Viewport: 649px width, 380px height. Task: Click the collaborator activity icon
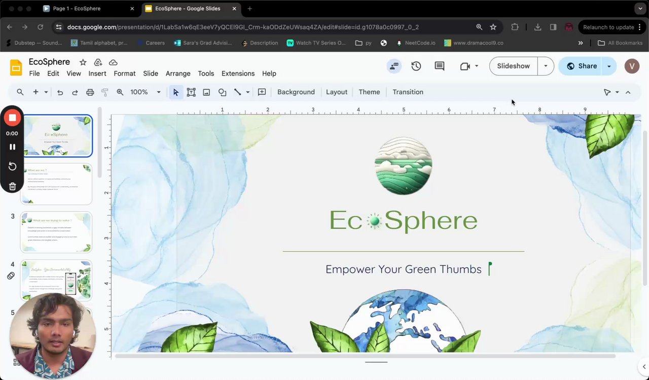click(394, 66)
